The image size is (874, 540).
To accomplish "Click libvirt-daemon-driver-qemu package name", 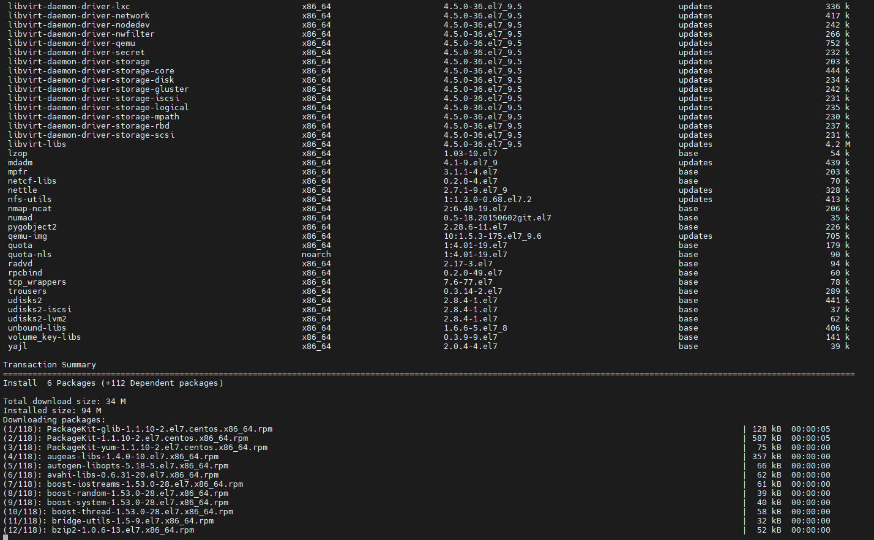I will point(71,43).
